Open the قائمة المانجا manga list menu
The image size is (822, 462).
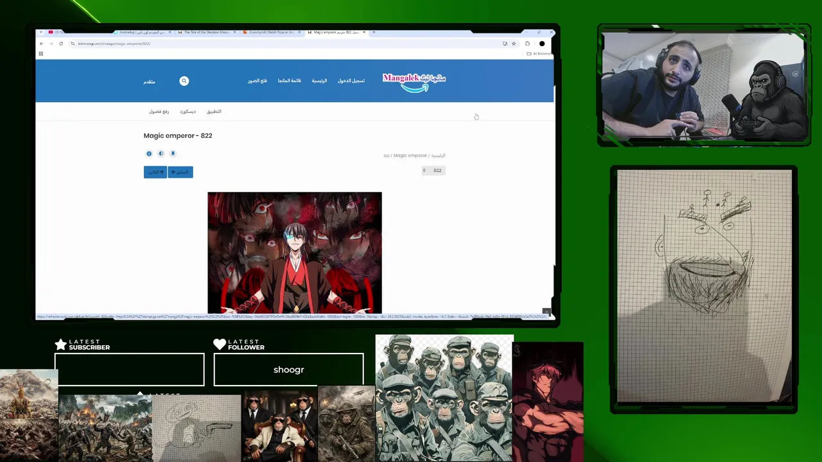pos(289,81)
